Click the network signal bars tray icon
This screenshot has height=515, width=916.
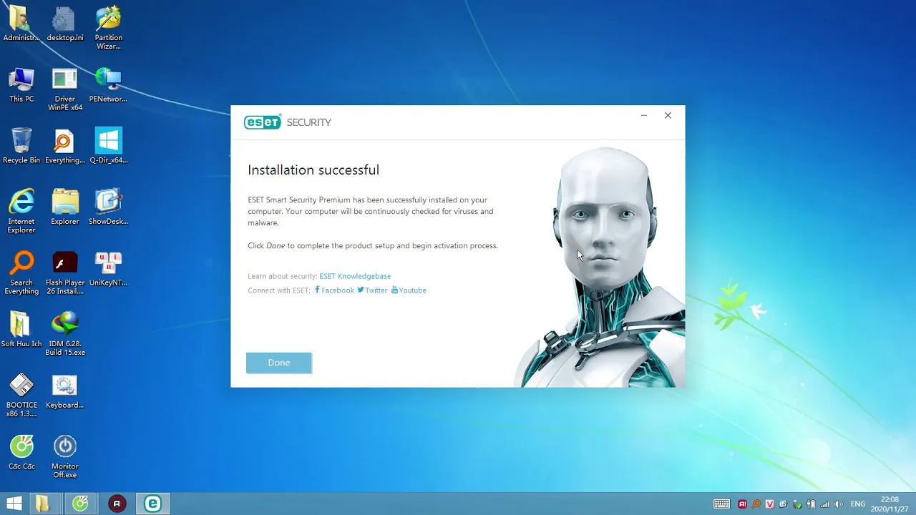click(x=824, y=504)
